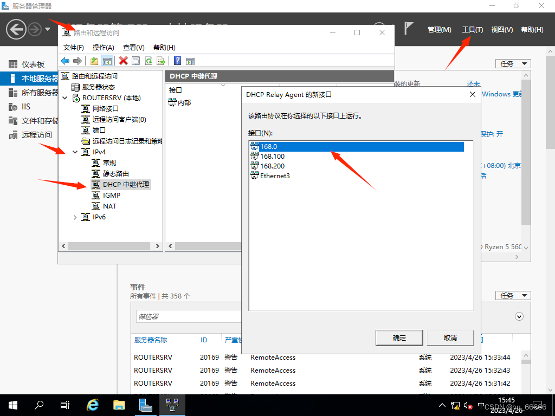Select 常规 under IPv4

point(109,162)
